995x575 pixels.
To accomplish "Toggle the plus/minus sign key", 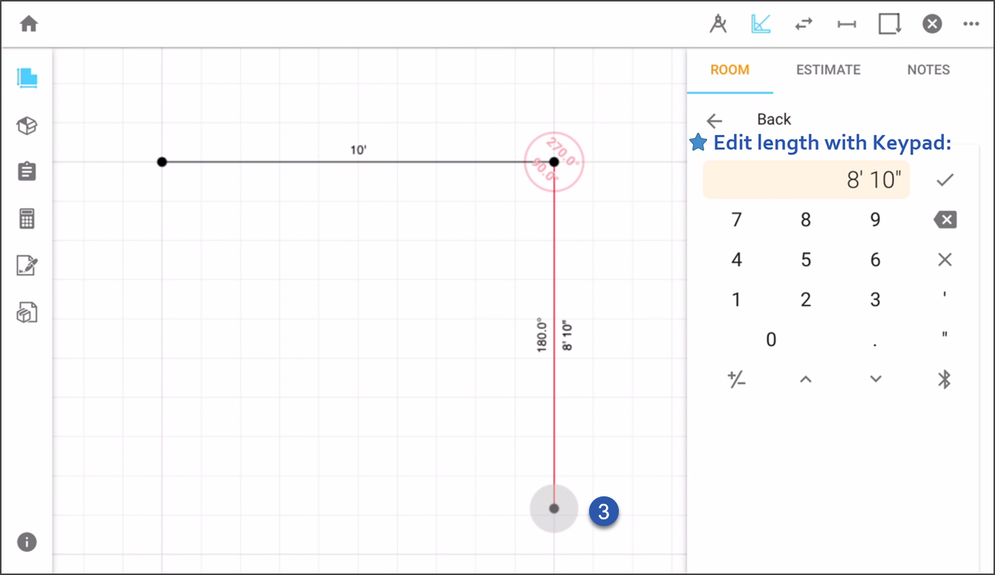I will (737, 380).
